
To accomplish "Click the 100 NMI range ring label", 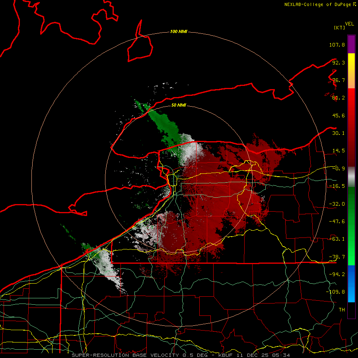I will [179, 31].
